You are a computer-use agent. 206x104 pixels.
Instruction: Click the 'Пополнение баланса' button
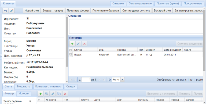click(x=106, y=11)
